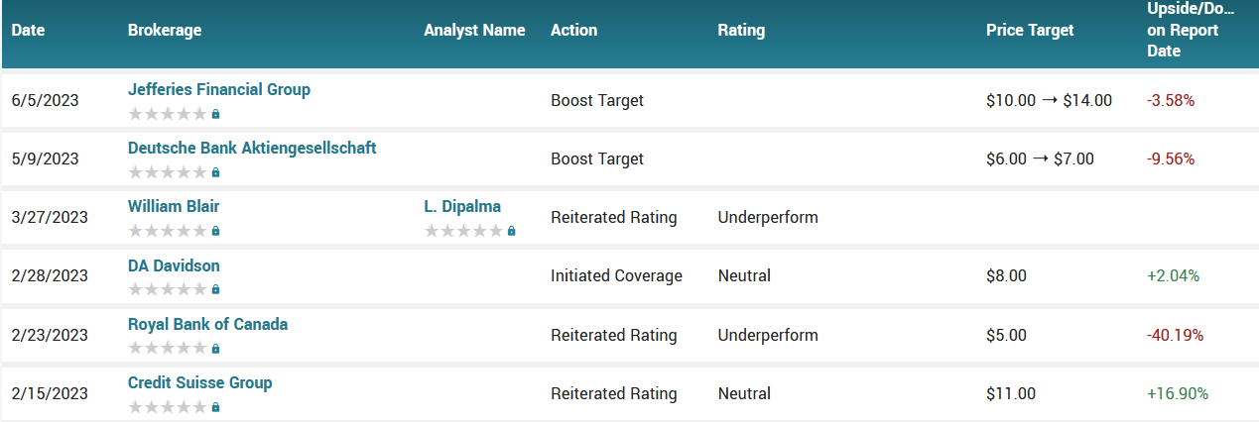Sort by the Price Target column header
1259x422 pixels.
click(1030, 30)
